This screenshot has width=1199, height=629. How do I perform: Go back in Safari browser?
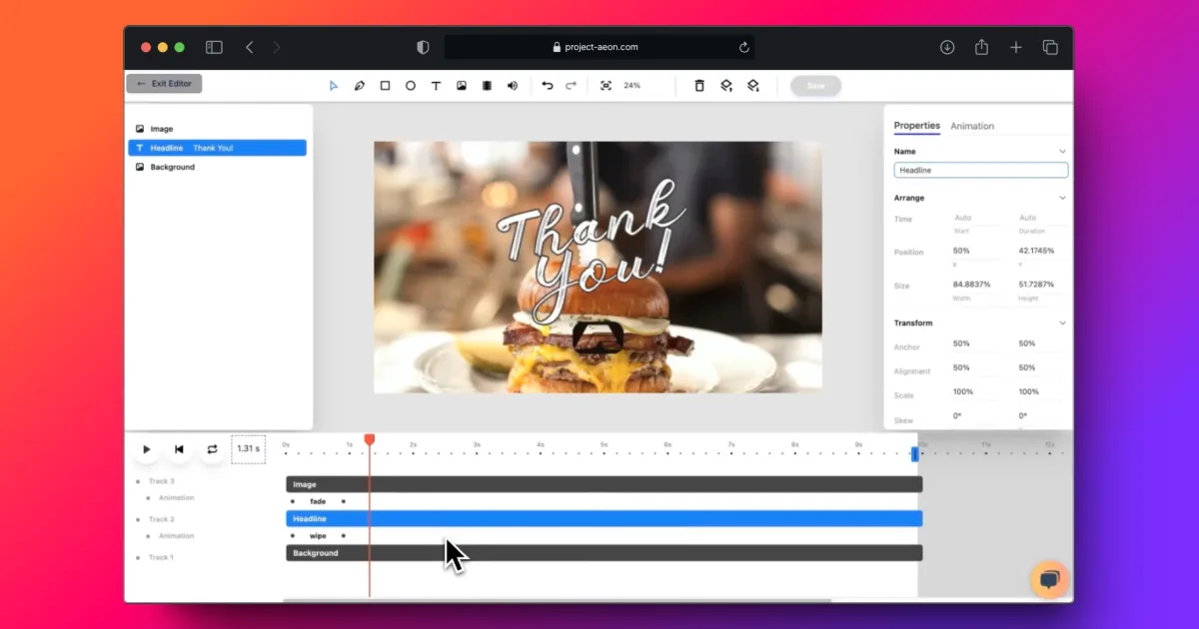coord(250,47)
